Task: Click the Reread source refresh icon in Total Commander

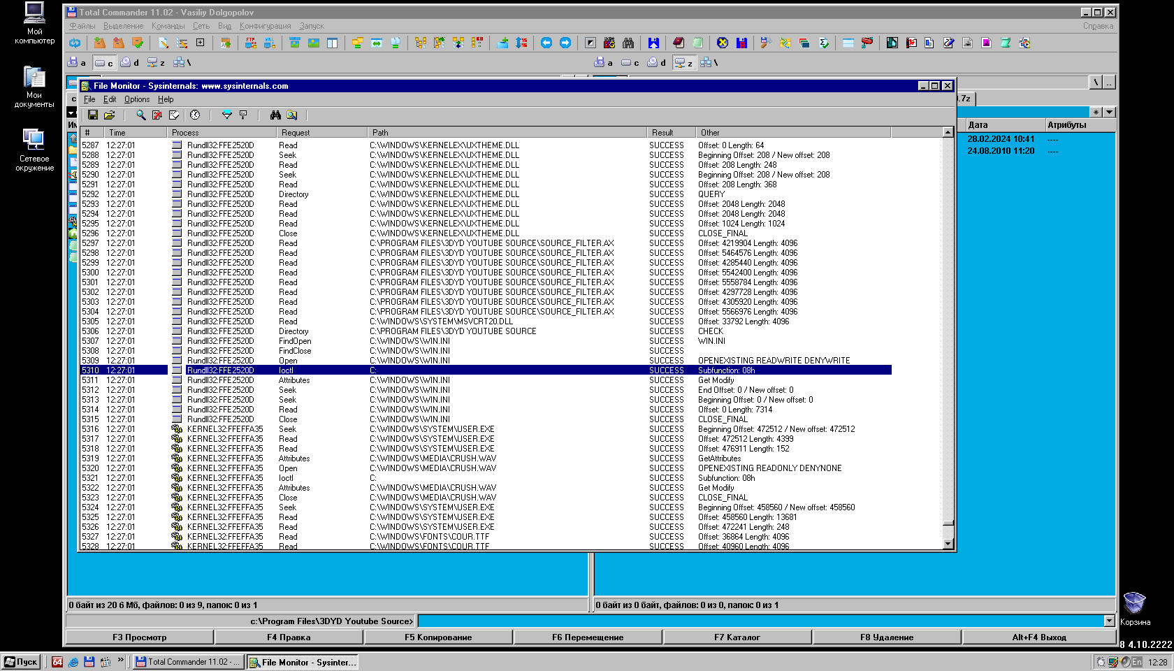Action: (75, 43)
